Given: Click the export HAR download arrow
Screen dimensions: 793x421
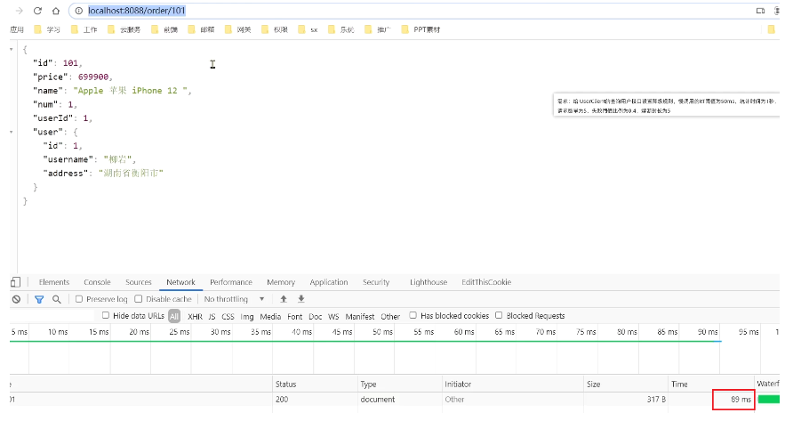Looking at the screenshot, I should click(301, 300).
